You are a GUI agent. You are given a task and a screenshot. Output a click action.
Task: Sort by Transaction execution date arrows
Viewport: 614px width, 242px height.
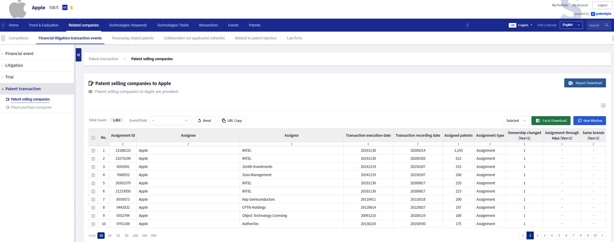coord(368,144)
